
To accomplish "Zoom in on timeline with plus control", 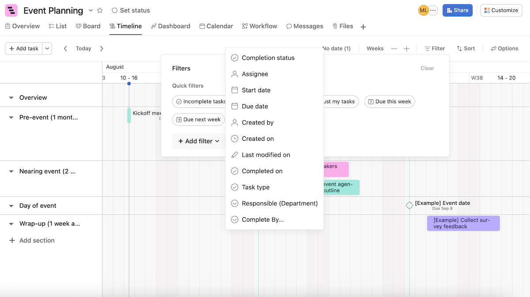I will [406, 49].
